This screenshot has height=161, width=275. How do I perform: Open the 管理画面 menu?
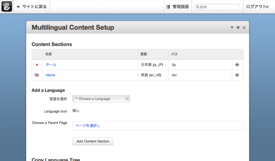(x=180, y=7)
